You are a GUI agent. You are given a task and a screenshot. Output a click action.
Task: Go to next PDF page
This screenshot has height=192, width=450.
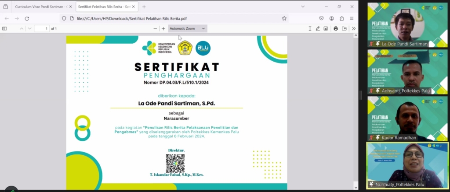(29, 28)
